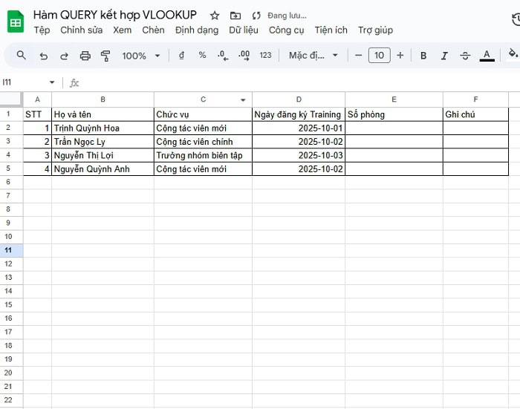Toggle italic formatting
This screenshot has width=520, height=409.
tap(444, 56)
